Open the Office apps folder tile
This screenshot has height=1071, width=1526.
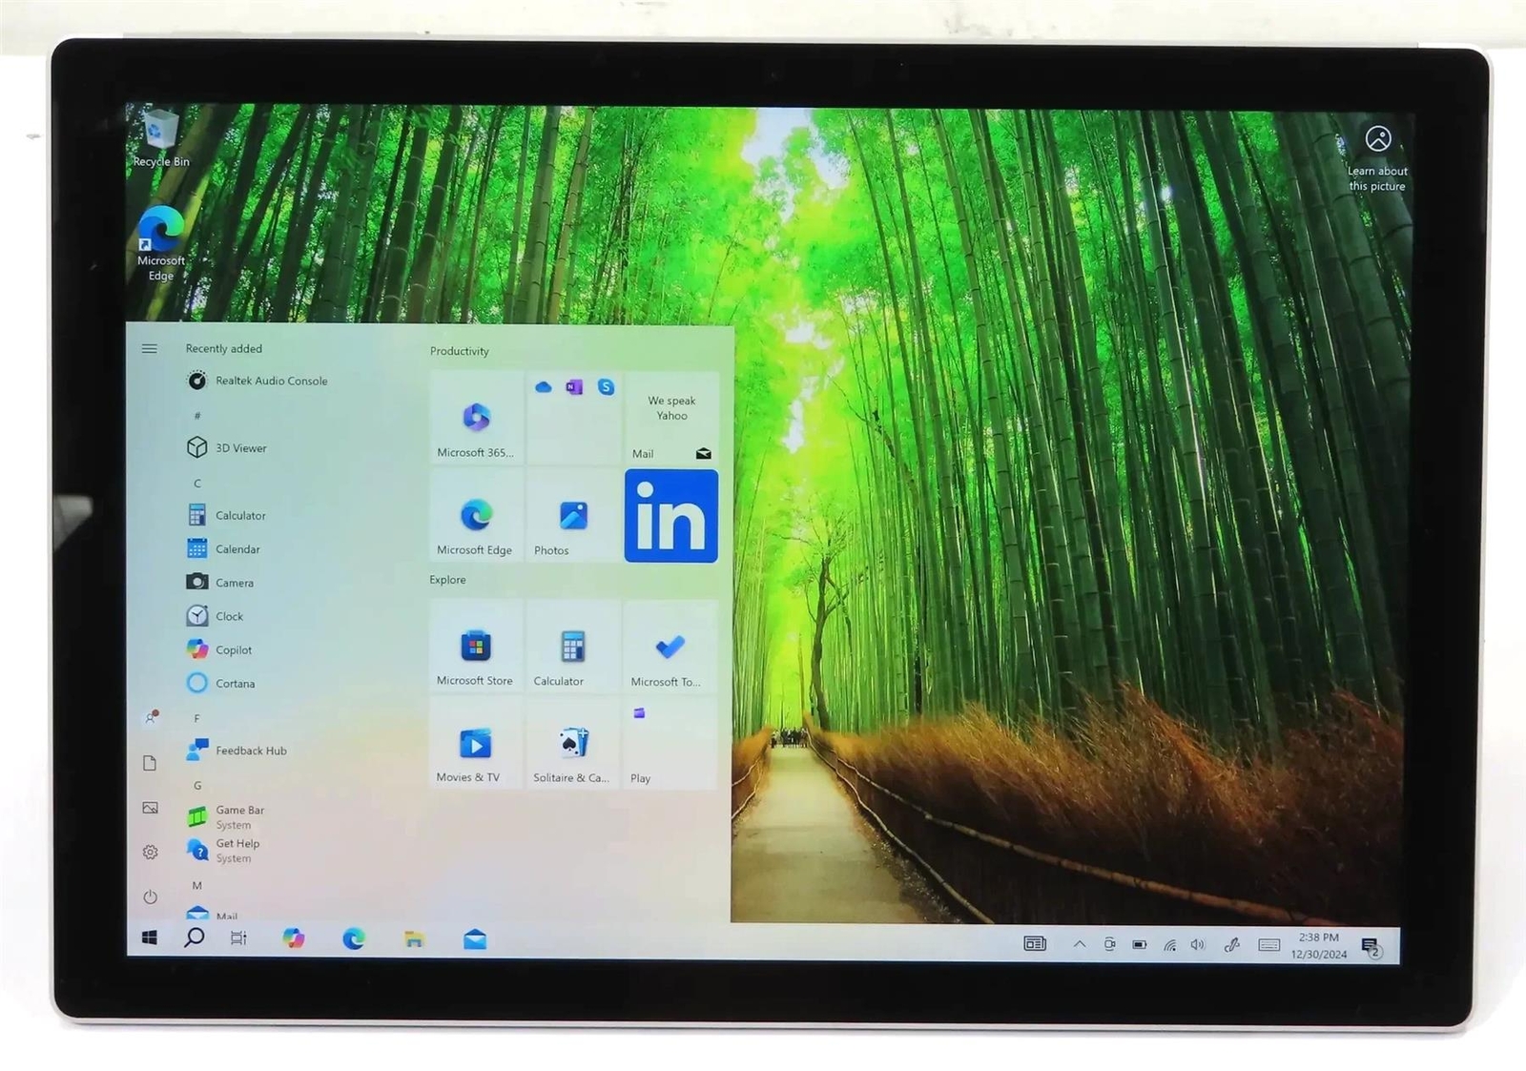coord(574,418)
